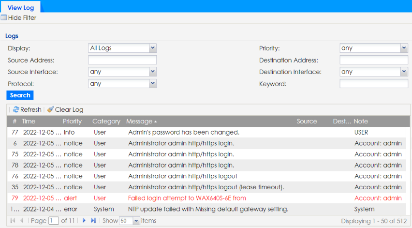Click the Hide Filter icon
The image size is (412, 228).
pyautogui.click(x=4, y=18)
